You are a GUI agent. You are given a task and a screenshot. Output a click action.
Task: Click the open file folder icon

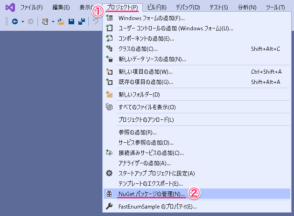[61, 21]
